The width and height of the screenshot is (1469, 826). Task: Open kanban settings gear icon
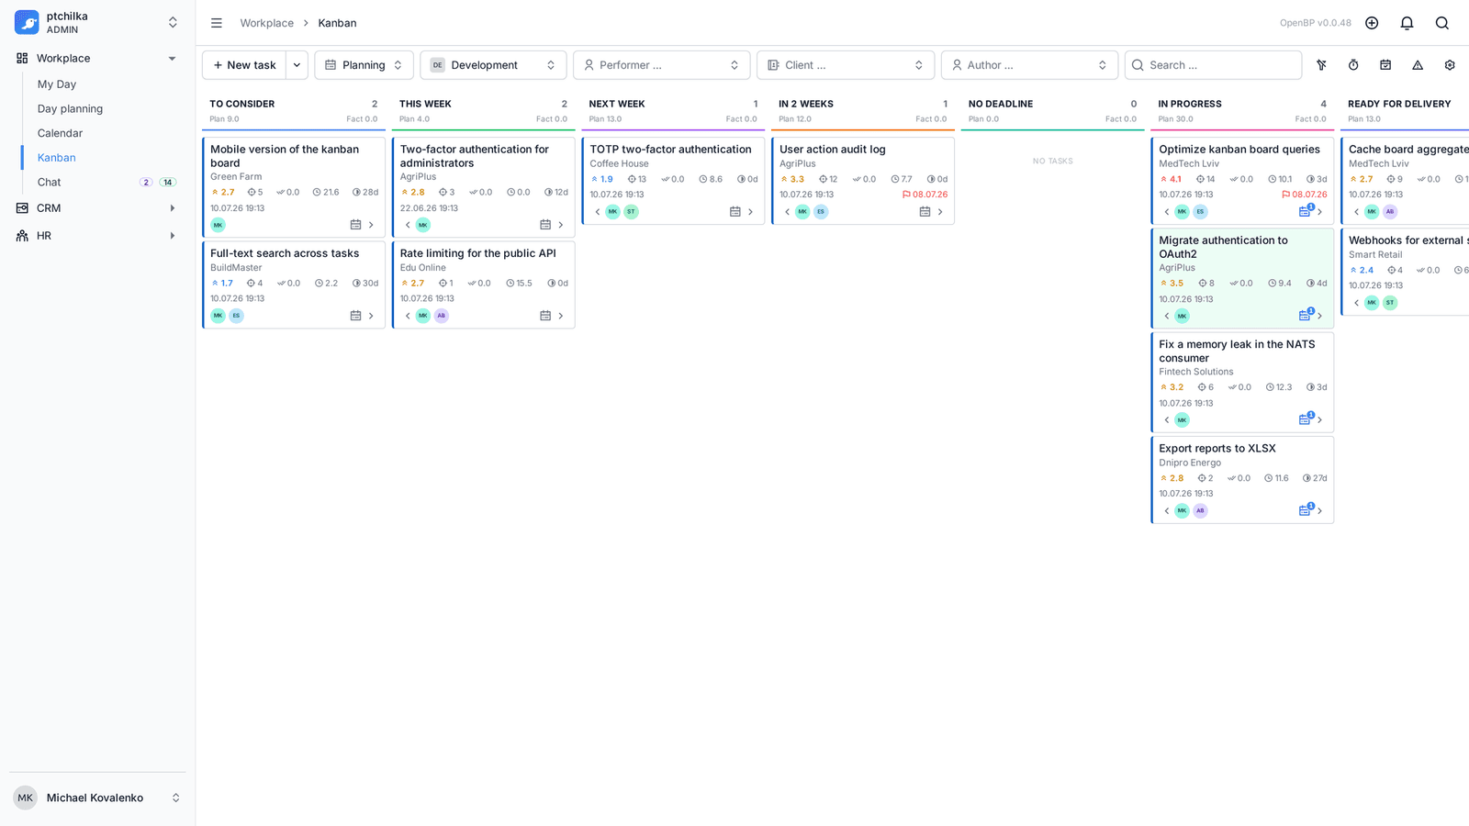coord(1450,65)
